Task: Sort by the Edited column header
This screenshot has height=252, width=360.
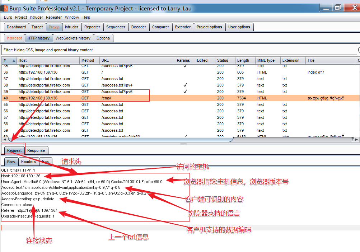Action: coord(205,60)
